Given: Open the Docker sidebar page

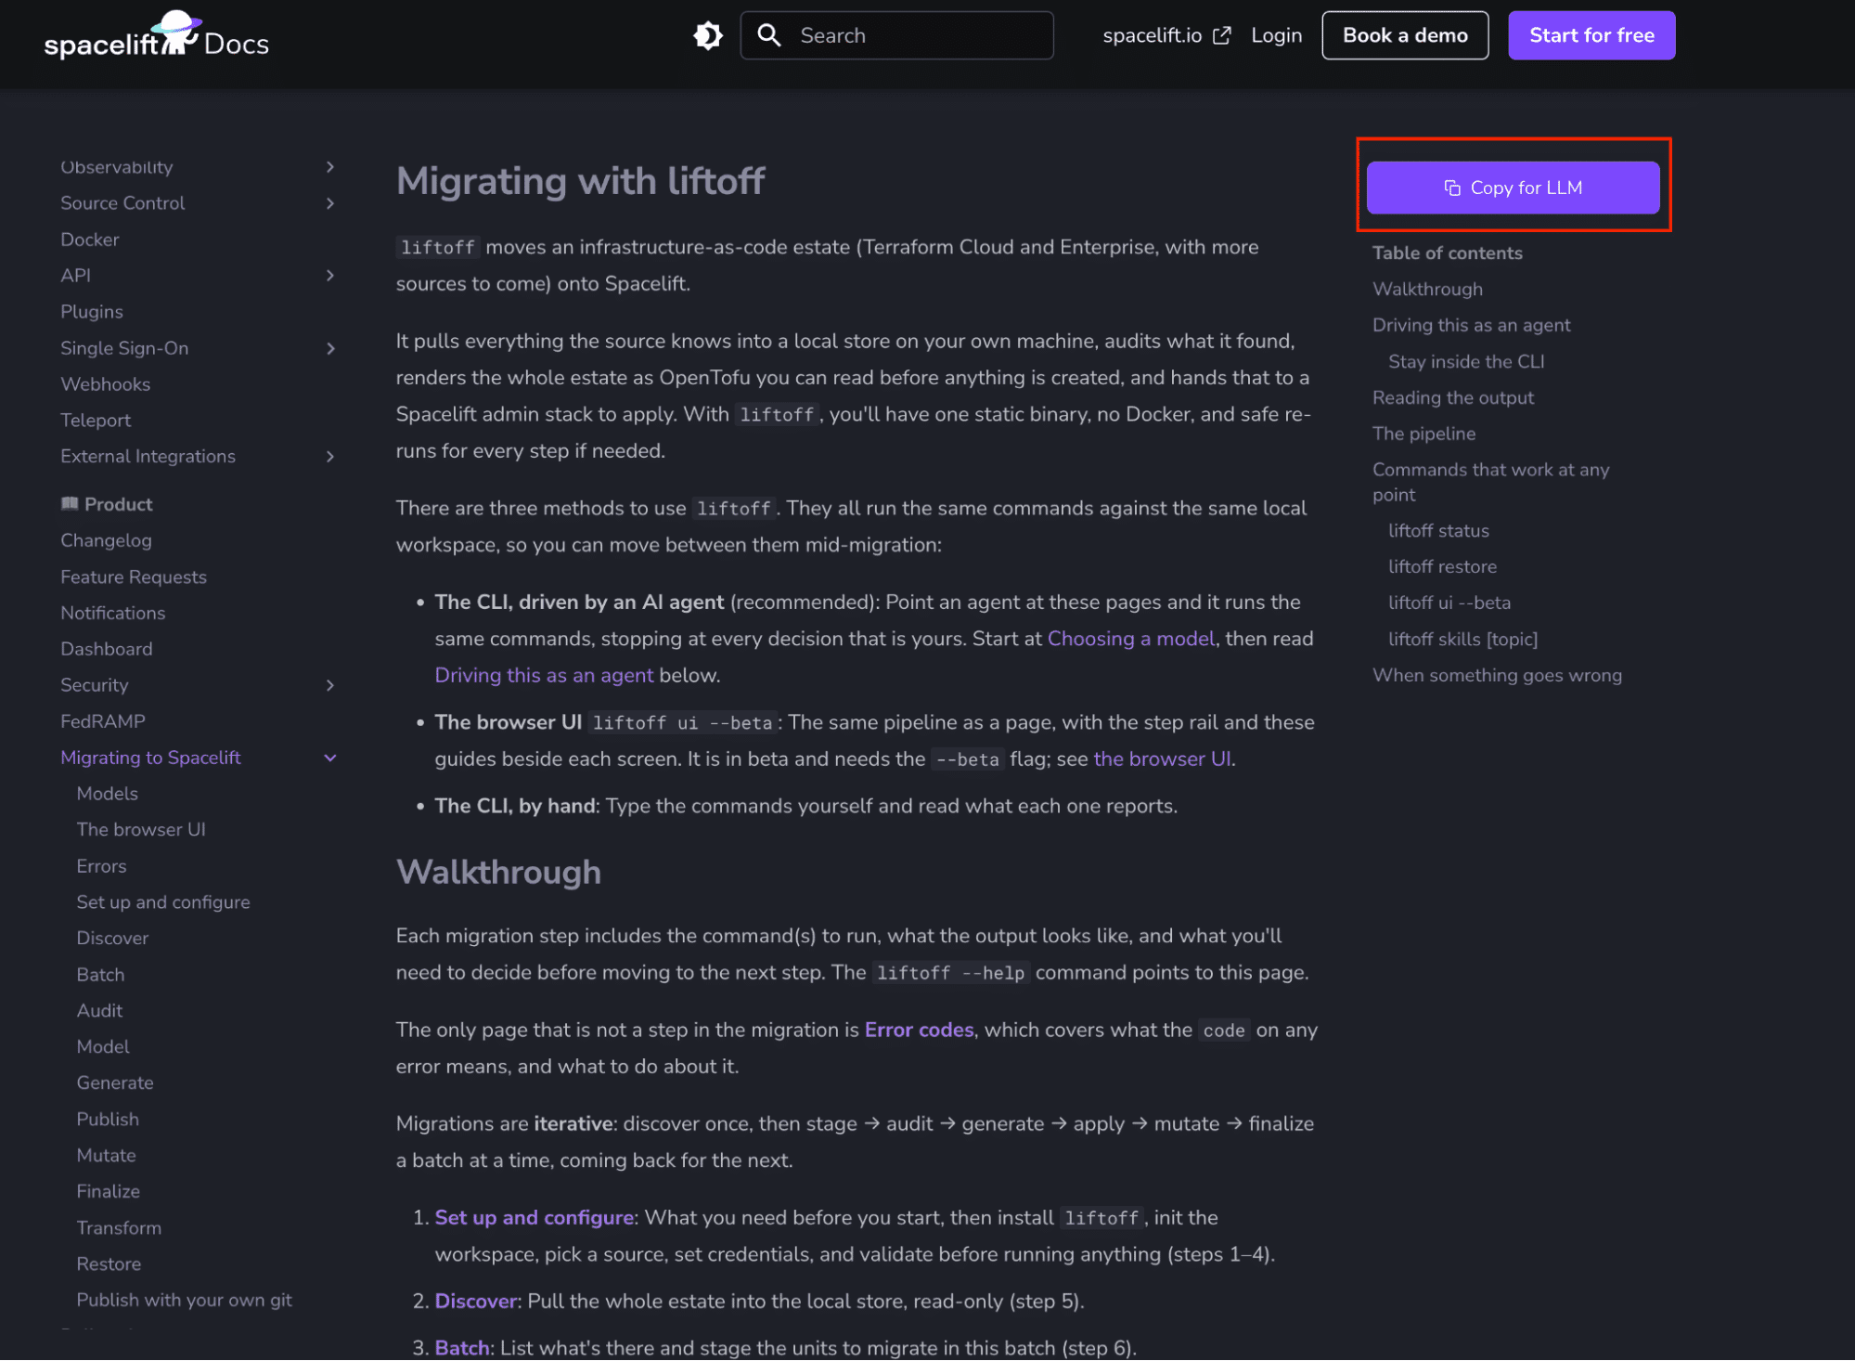Looking at the screenshot, I should tap(90, 240).
